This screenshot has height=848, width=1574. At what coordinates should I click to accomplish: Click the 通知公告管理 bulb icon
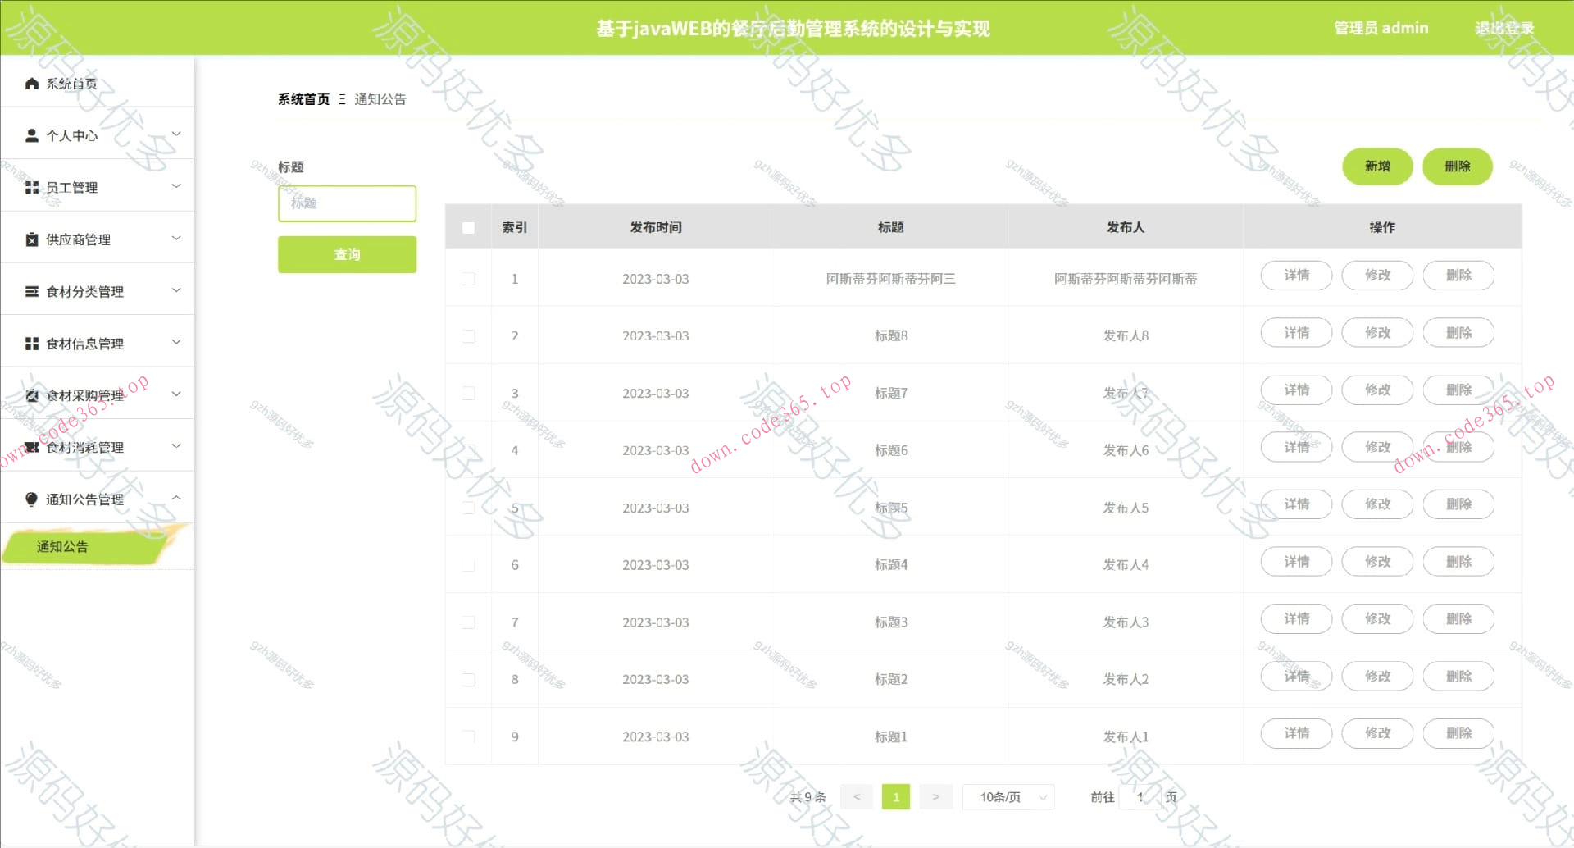[31, 498]
